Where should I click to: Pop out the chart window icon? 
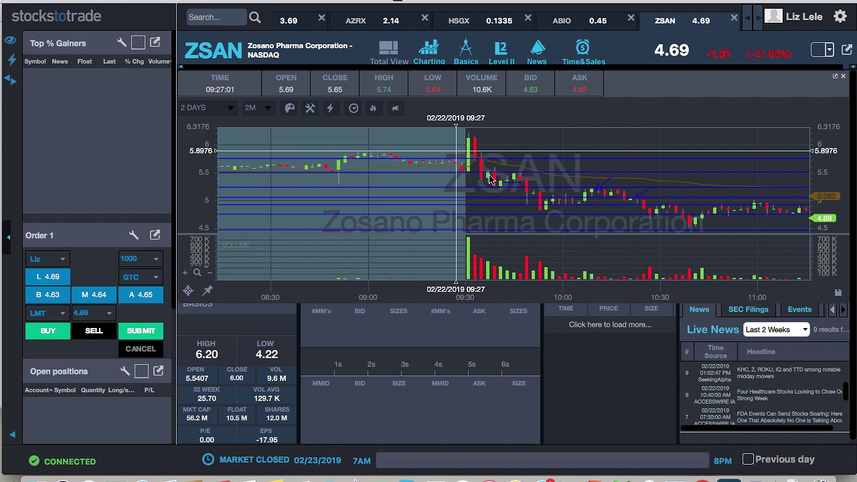click(835, 76)
